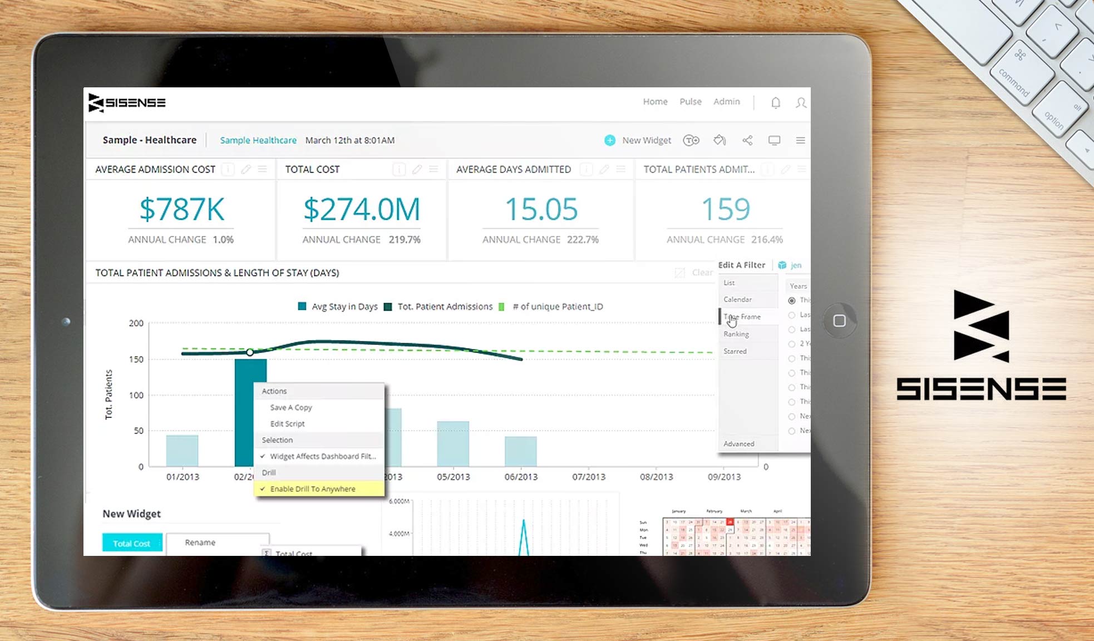Viewport: 1094px width, 641px height.
Task: Open the New Widget creation panel
Action: tap(638, 140)
